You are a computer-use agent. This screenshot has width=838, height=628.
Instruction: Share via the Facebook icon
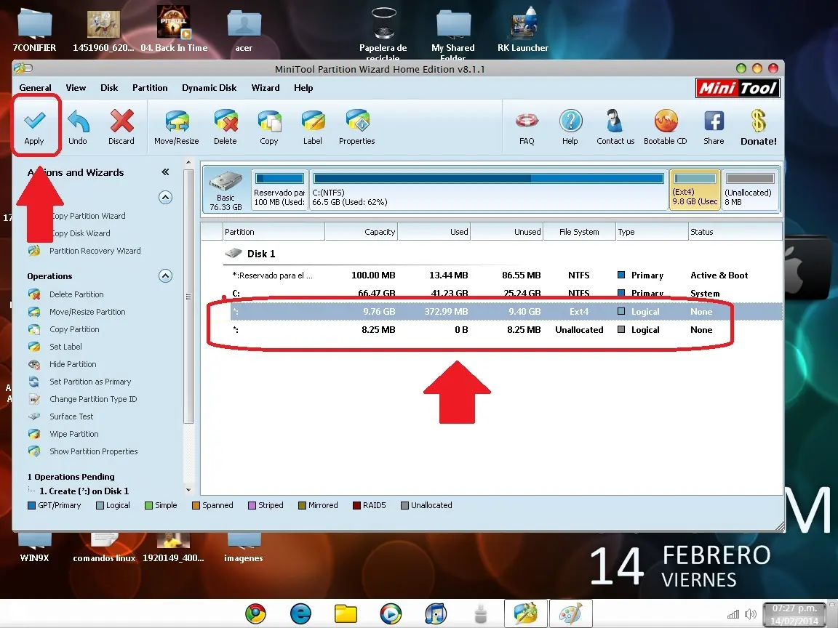[714, 127]
